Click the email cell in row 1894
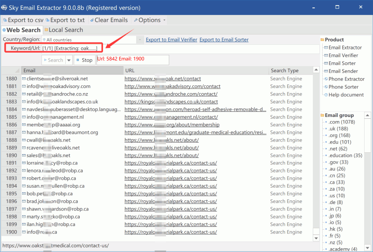373x252 pixels. pyautogui.click(x=72, y=186)
